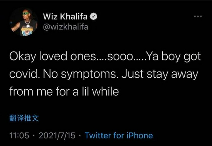Screen dimensions: 212x146
Task: Open Wiz Khalifa's profile picture
Action: coord(24,22)
